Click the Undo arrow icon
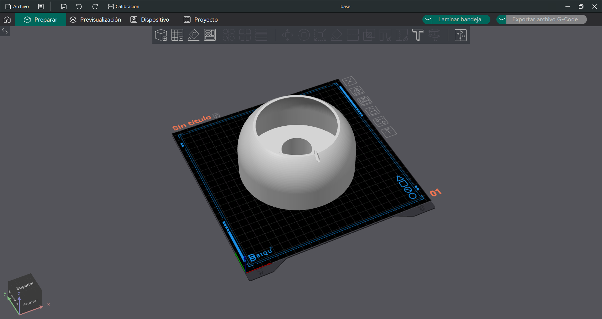Screen dimensions: 602x319 point(79,7)
